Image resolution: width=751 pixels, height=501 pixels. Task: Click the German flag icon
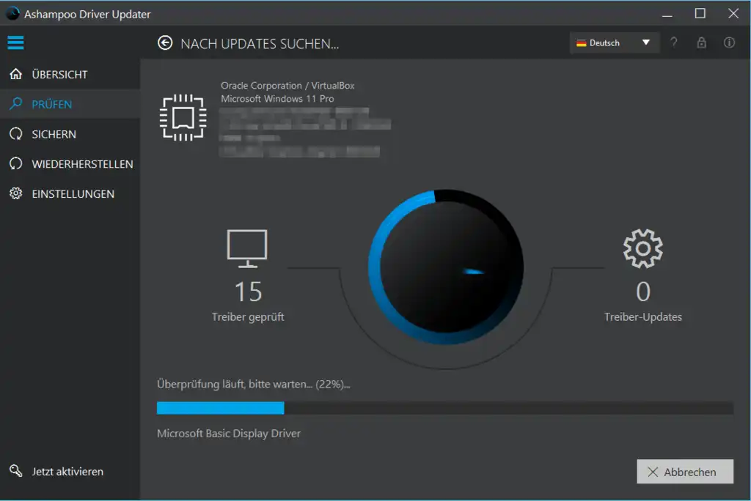coord(582,43)
